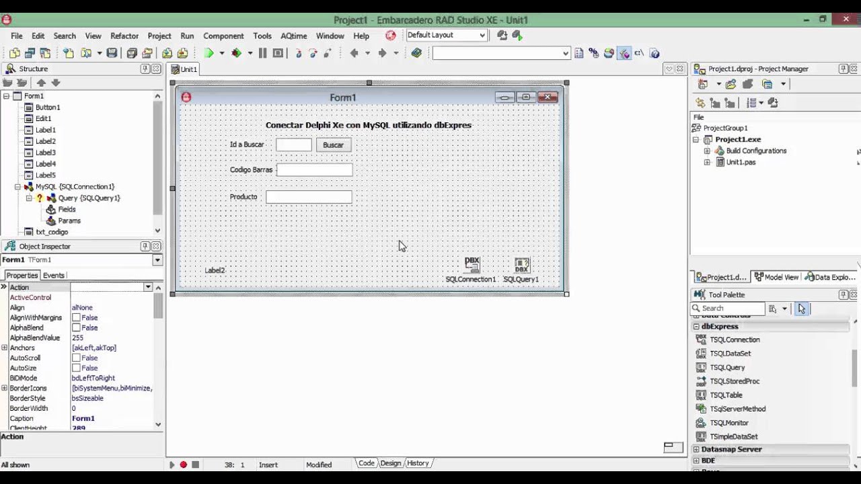The width and height of the screenshot is (861, 484).
Task: Select Project1.exe in Project Manager
Action: [x=738, y=140]
